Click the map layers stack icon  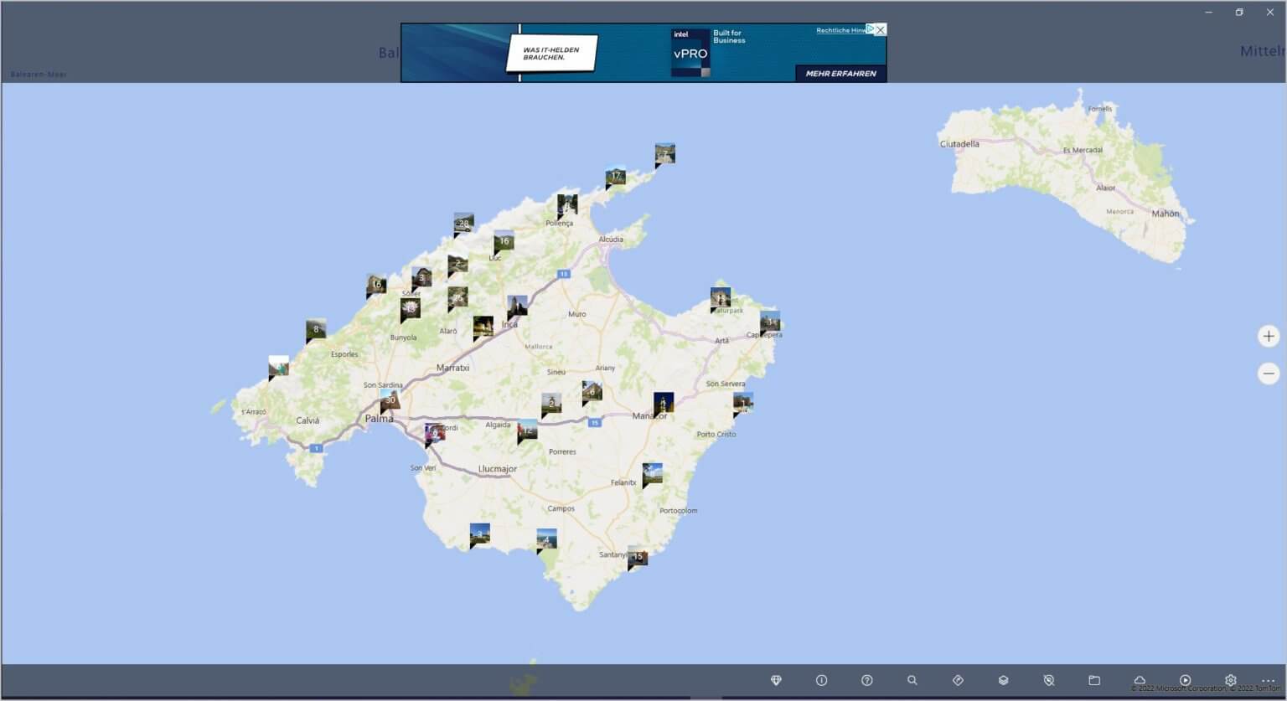1003,680
